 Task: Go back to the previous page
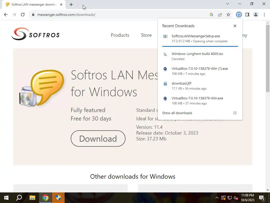(x=6, y=15)
